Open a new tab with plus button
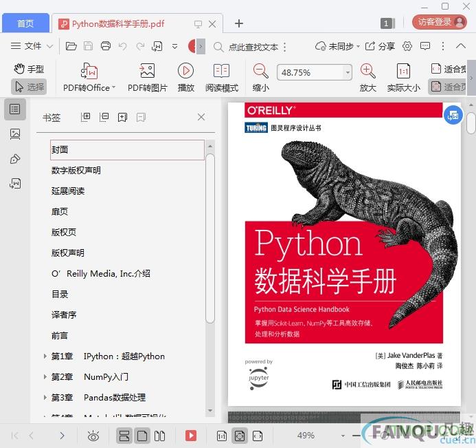The image size is (476, 448). (x=239, y=23)
